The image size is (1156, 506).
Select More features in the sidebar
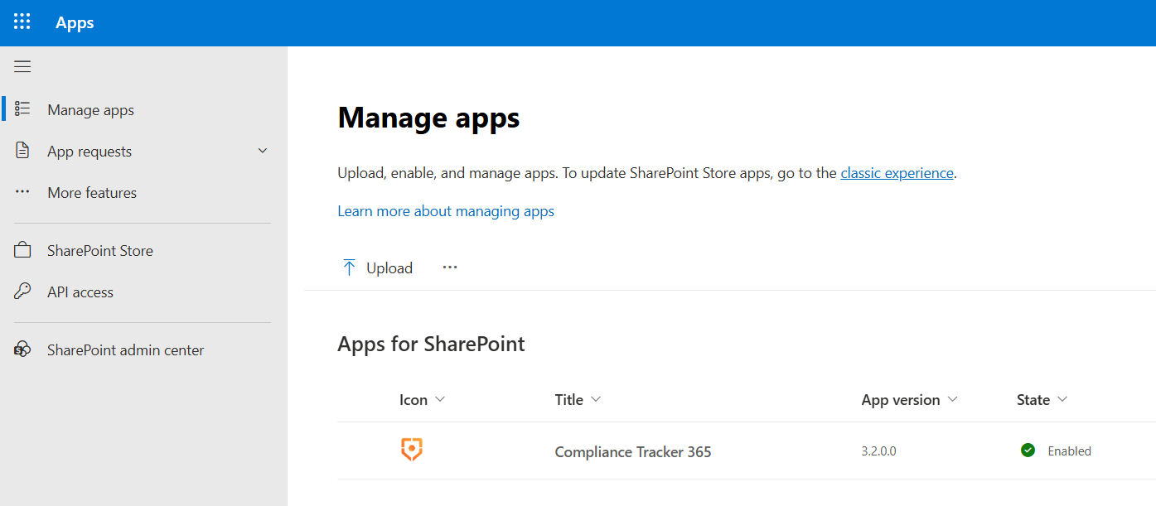point(92,192)
